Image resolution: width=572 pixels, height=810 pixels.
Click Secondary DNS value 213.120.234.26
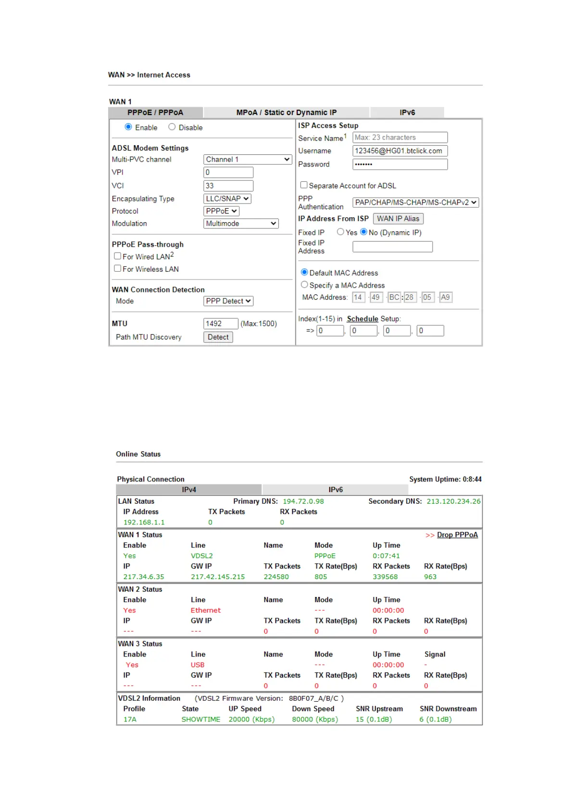(453, 501)
